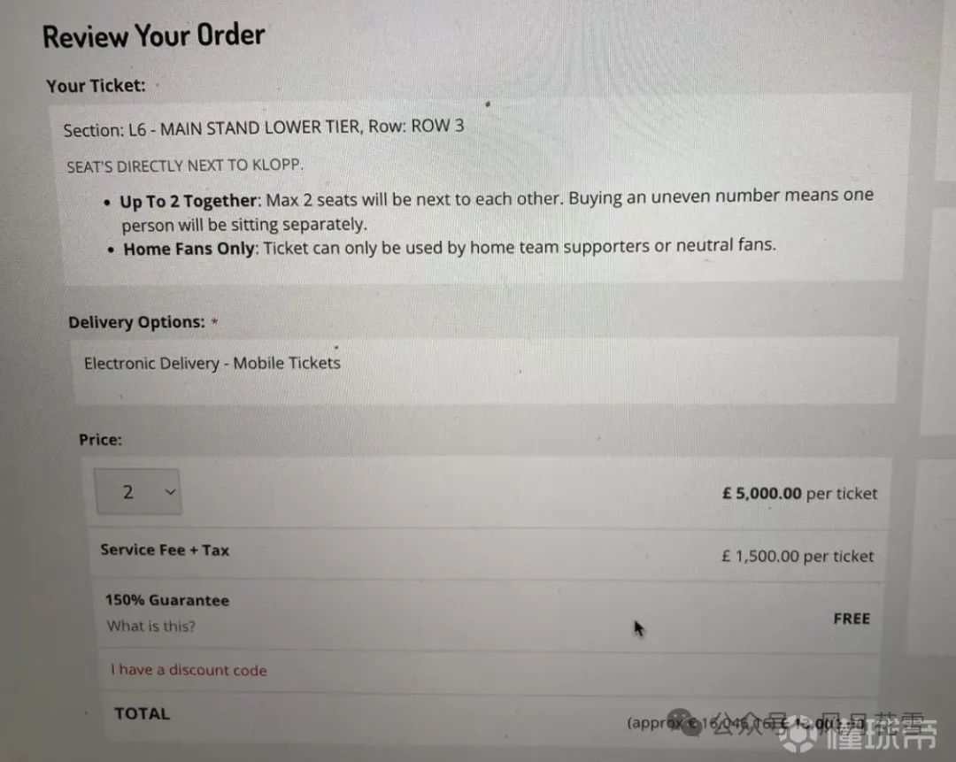Click the soccer ball watermark logo
This screenshot has width=956, height=762.
(798, 735)
